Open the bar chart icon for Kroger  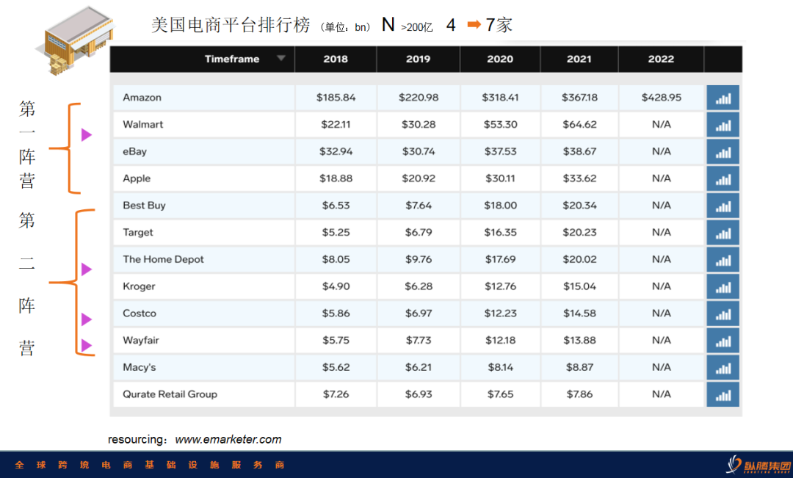[723, 286]
